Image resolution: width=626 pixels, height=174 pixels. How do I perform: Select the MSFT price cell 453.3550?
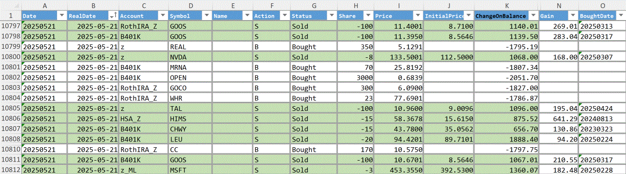point(399,169)
